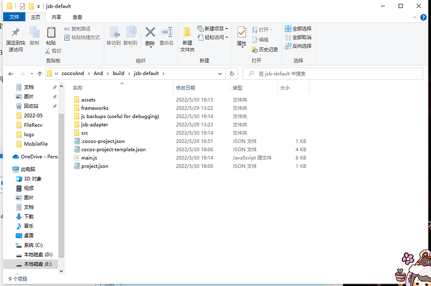Click the blue Help question mark icon
431x286 pixels.
click(424, 17)
